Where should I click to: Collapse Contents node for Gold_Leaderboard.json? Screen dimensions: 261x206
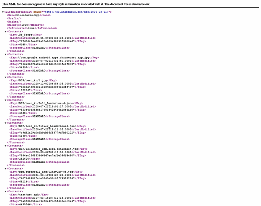[5, 100]
